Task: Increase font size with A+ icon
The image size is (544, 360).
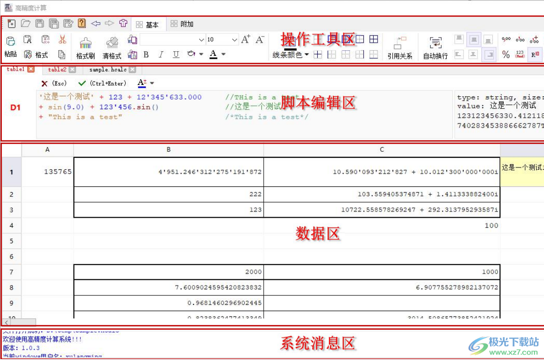Action: click(x=246, y=39)
